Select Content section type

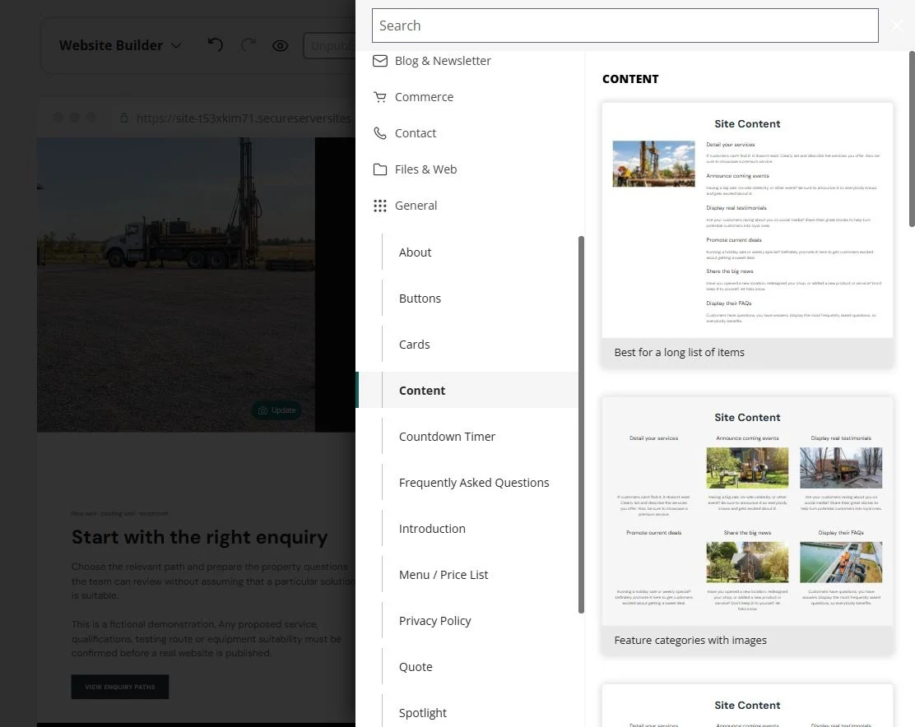(x=467, y=390)
